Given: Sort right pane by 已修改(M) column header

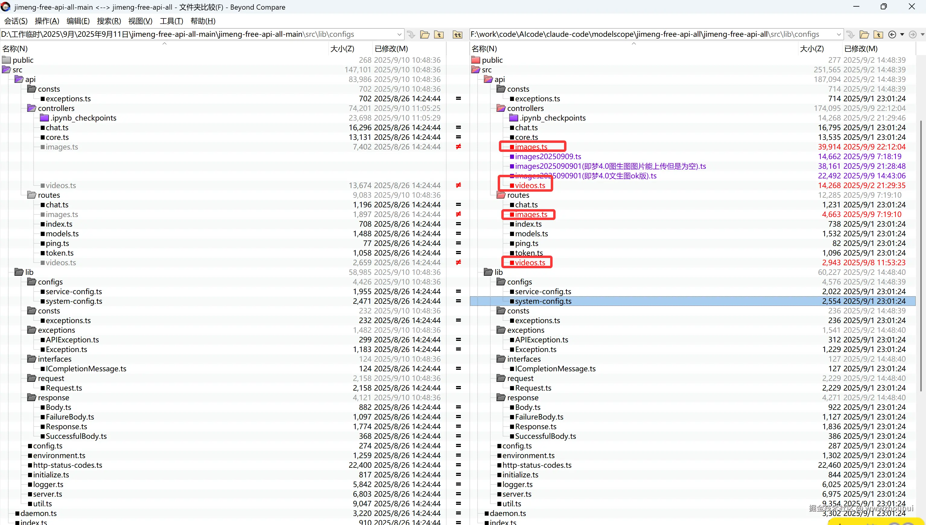Looking at the screenshot, I should coord(879,49).
